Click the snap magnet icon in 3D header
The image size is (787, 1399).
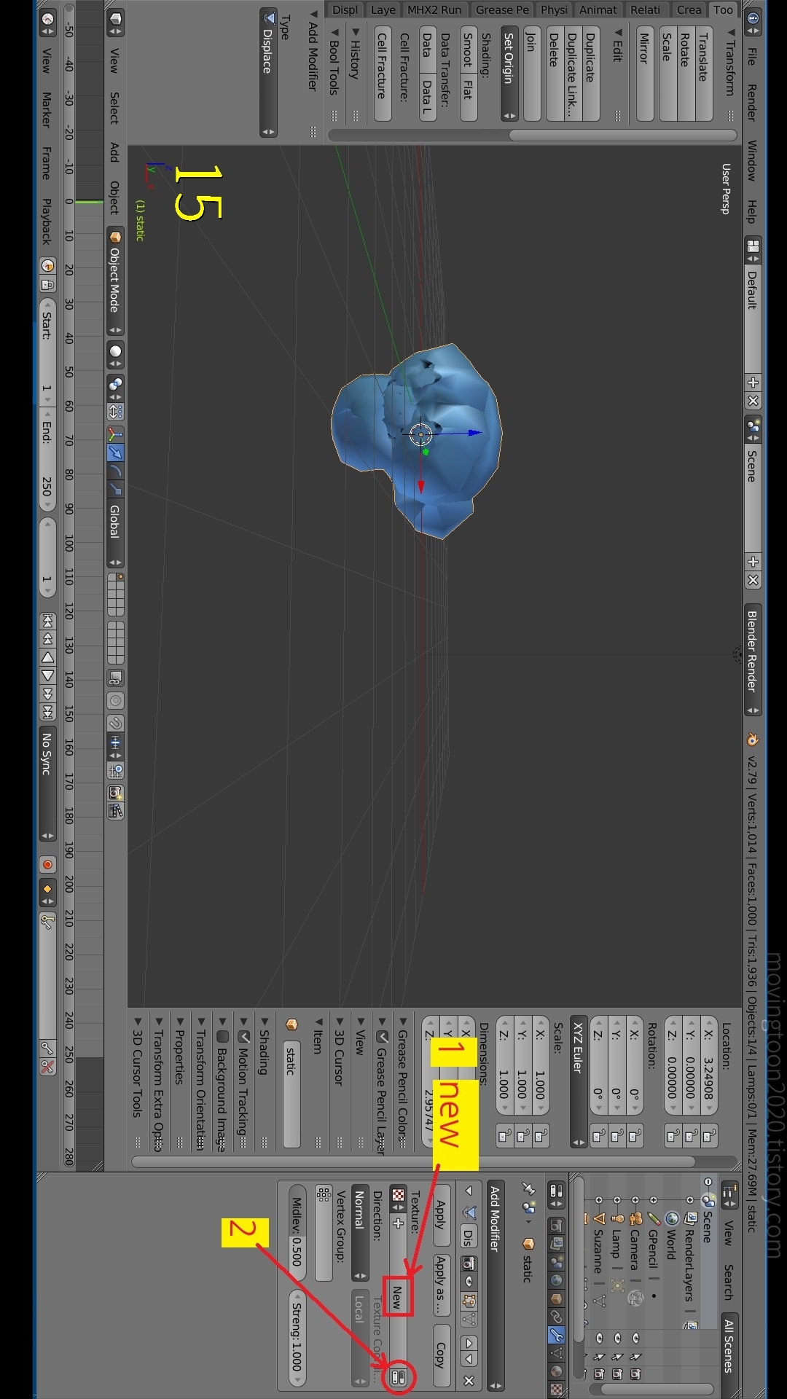[115, 723]
